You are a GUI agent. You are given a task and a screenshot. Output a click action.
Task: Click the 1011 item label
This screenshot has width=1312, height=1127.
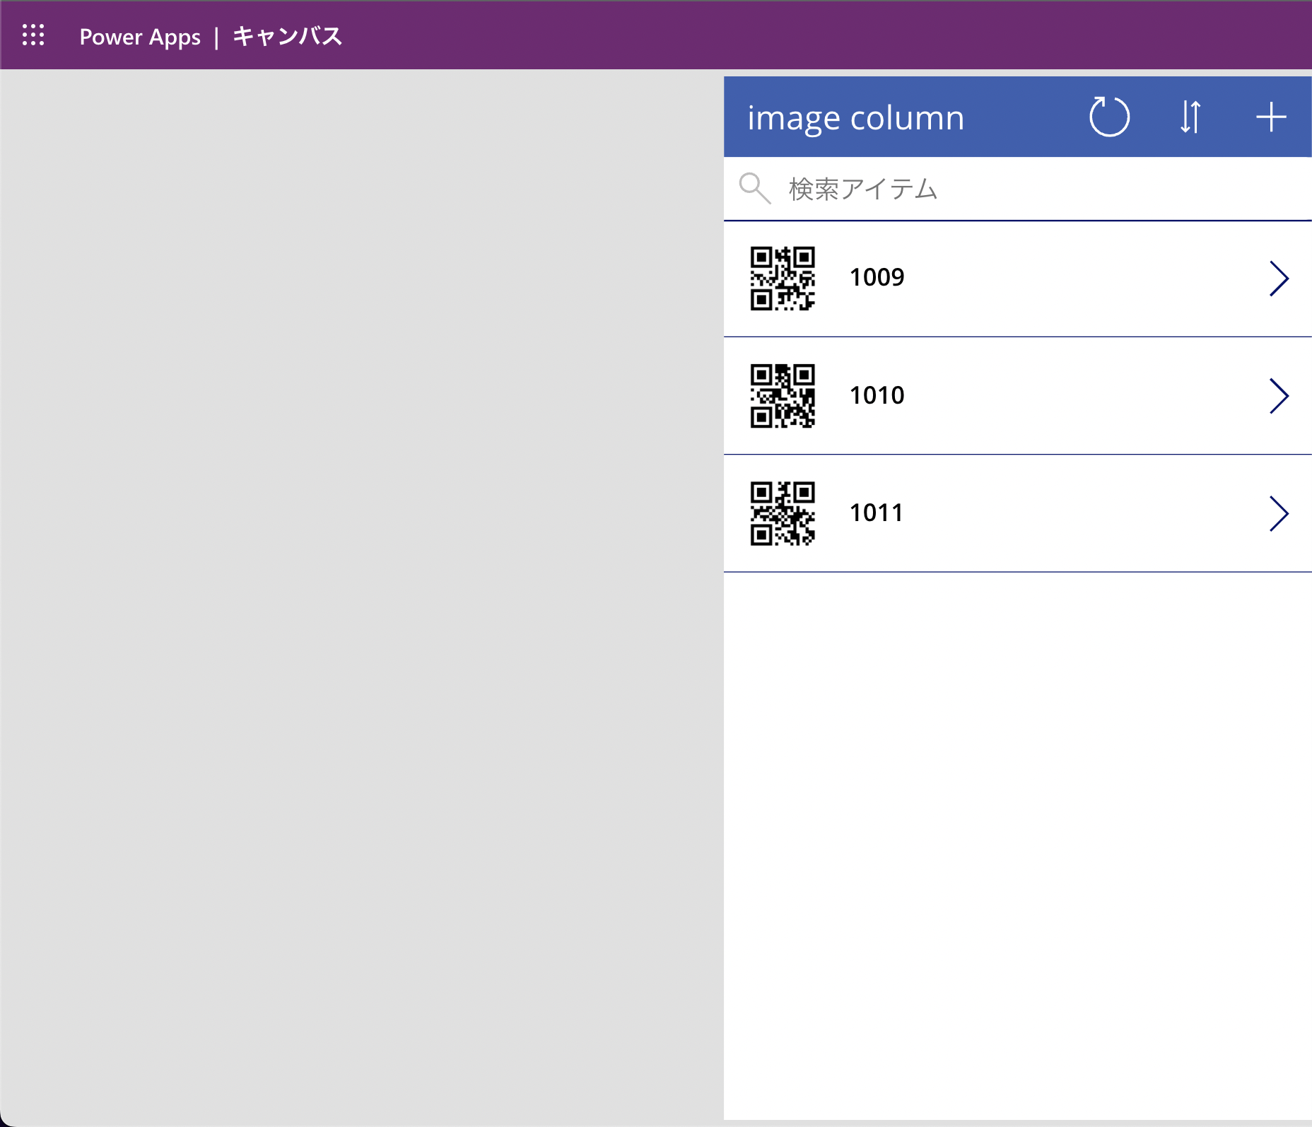pos(877,513)
